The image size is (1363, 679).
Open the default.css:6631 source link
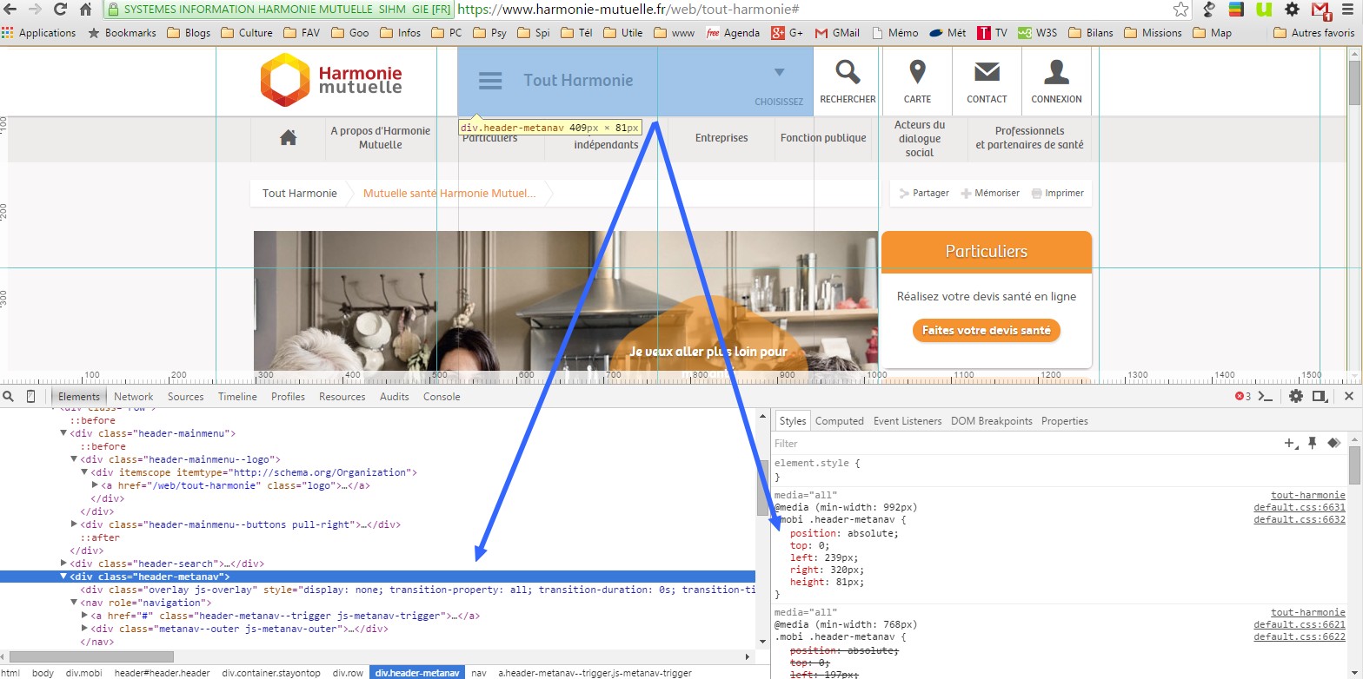pyautogui.click(x=1299, y=507)
